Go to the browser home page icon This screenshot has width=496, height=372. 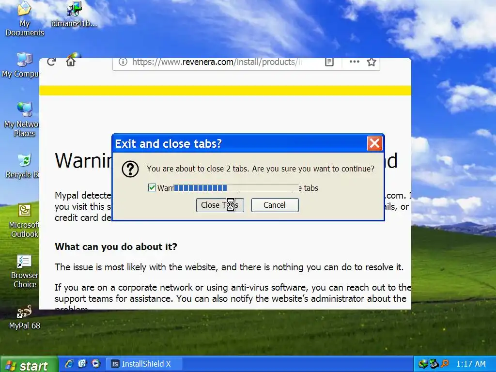pos(71,62)
